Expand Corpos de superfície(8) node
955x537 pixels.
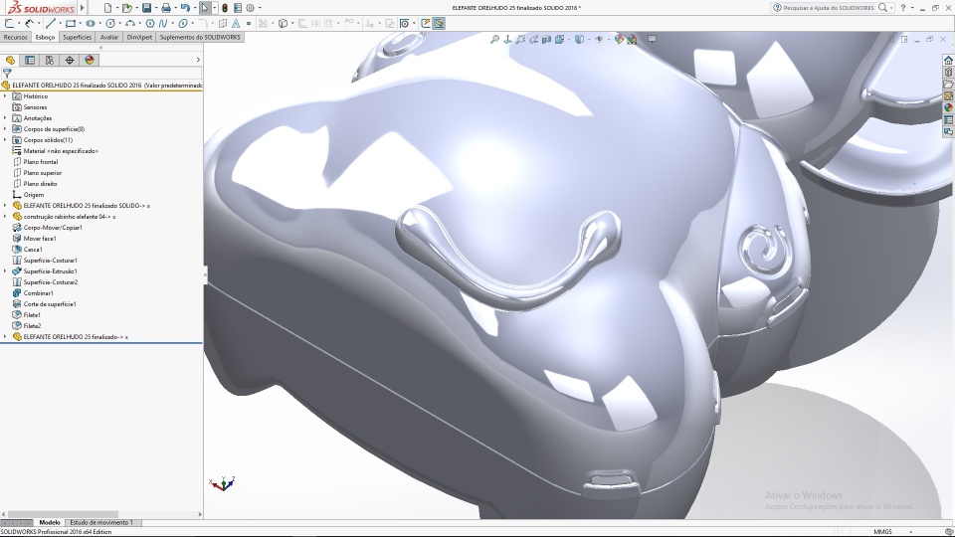tap(5, 129)
